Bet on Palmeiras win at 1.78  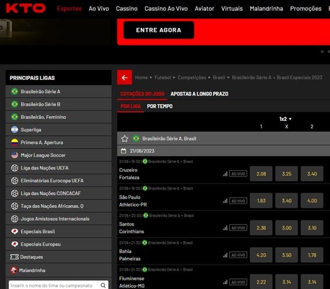312,255
